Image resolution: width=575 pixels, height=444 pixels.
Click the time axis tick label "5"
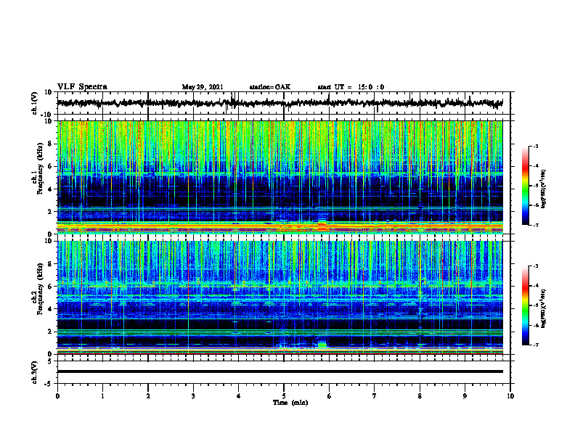pyautogui.click(x=284, y=396)
